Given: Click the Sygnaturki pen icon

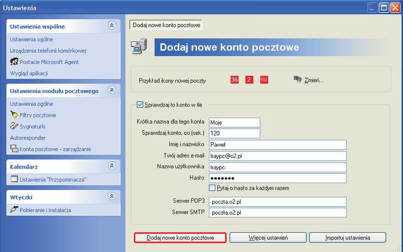Looking at the screenshot, I should [x=14, y=126].
